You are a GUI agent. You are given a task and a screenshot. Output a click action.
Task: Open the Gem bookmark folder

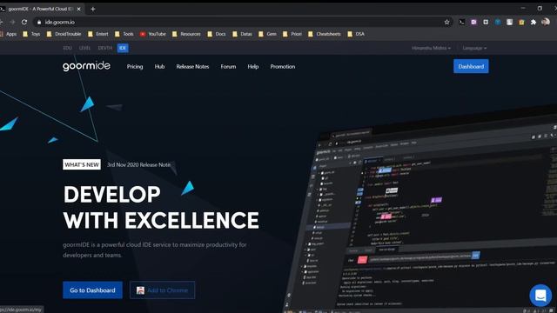coord(267,34)
